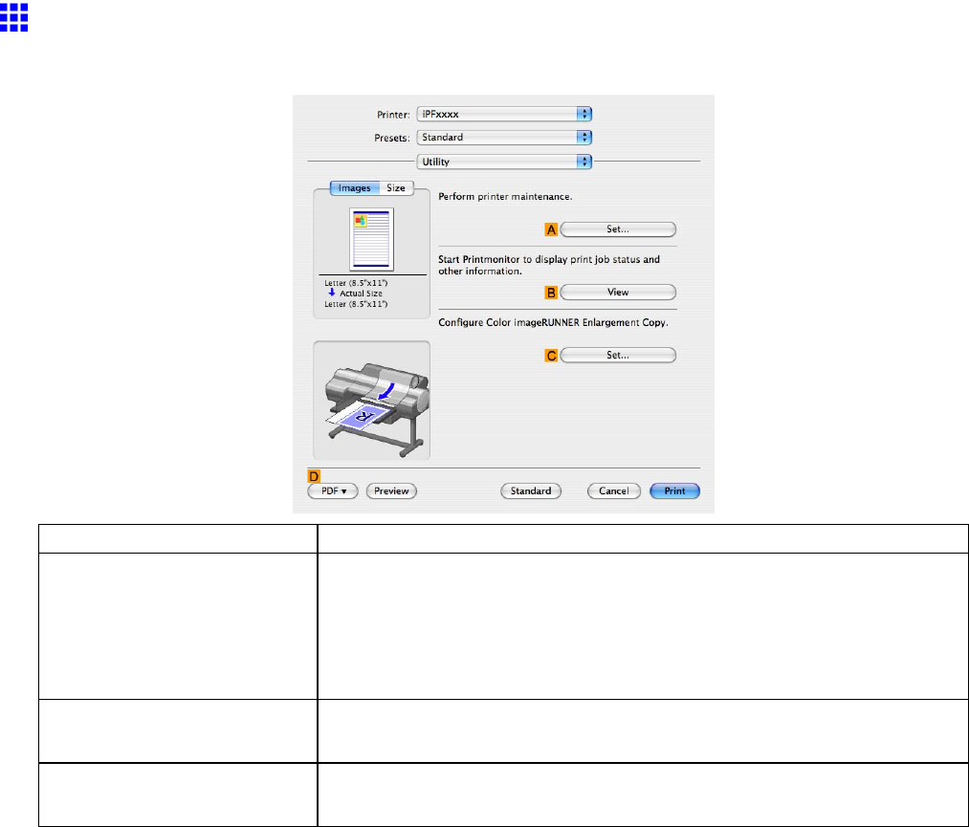Image resolution: width=969 pixels, height=827 pixels.
Task: Switch to the Images tab
Action: click(x=354, y=187)
